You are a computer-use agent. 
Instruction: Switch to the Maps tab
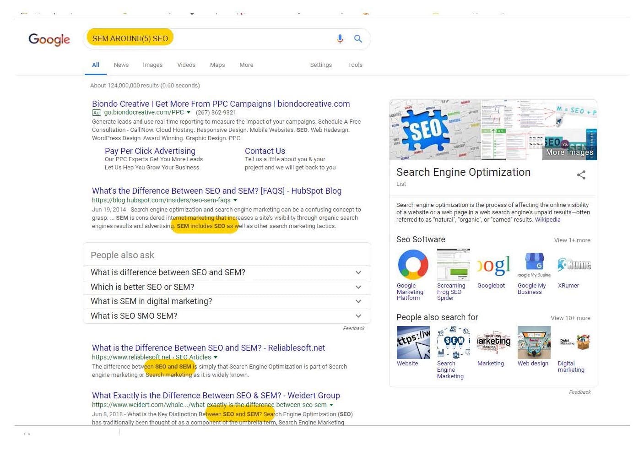tap(217, 65)
